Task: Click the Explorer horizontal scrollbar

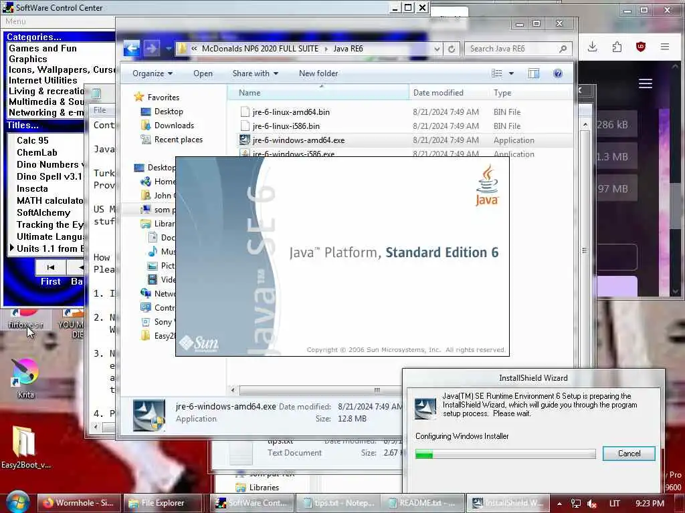Action: (x=320, y=389)
